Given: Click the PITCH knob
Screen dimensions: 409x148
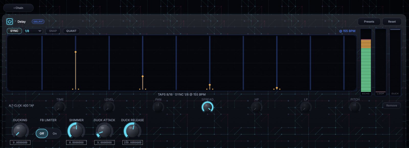Looking at the screenshot, I should (355, 107).
